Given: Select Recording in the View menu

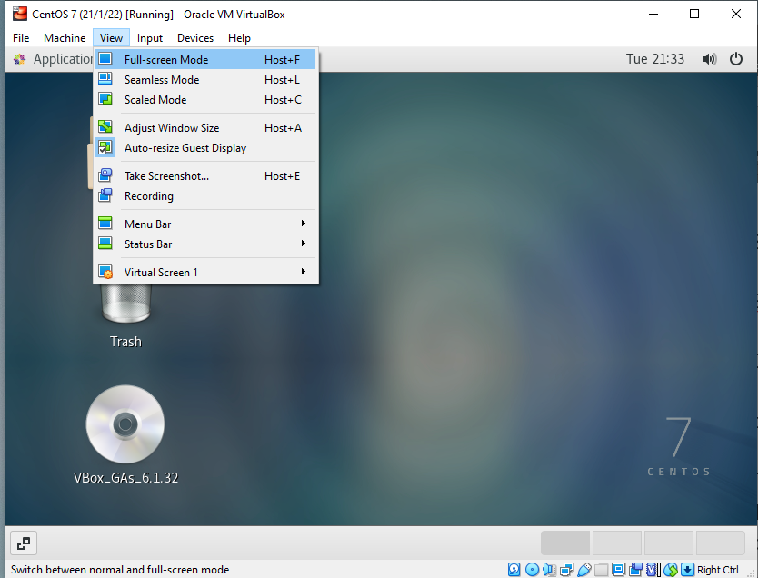Looking at the screenshot, I should 205,195.
